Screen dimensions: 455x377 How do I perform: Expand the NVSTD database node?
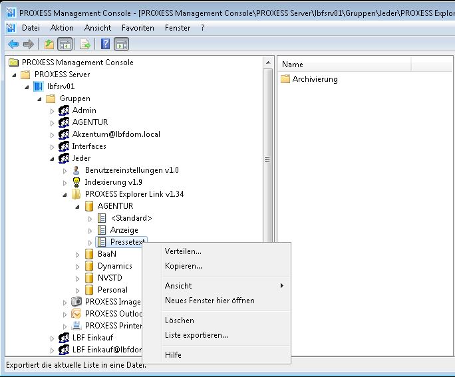pyautogui.click(x=77, y=279)
